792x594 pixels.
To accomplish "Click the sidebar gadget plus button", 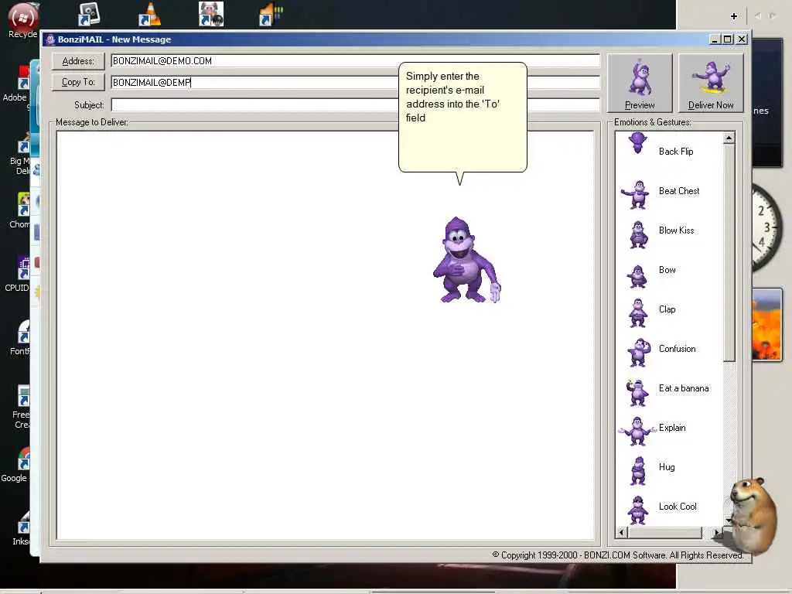I will [734, 16].
